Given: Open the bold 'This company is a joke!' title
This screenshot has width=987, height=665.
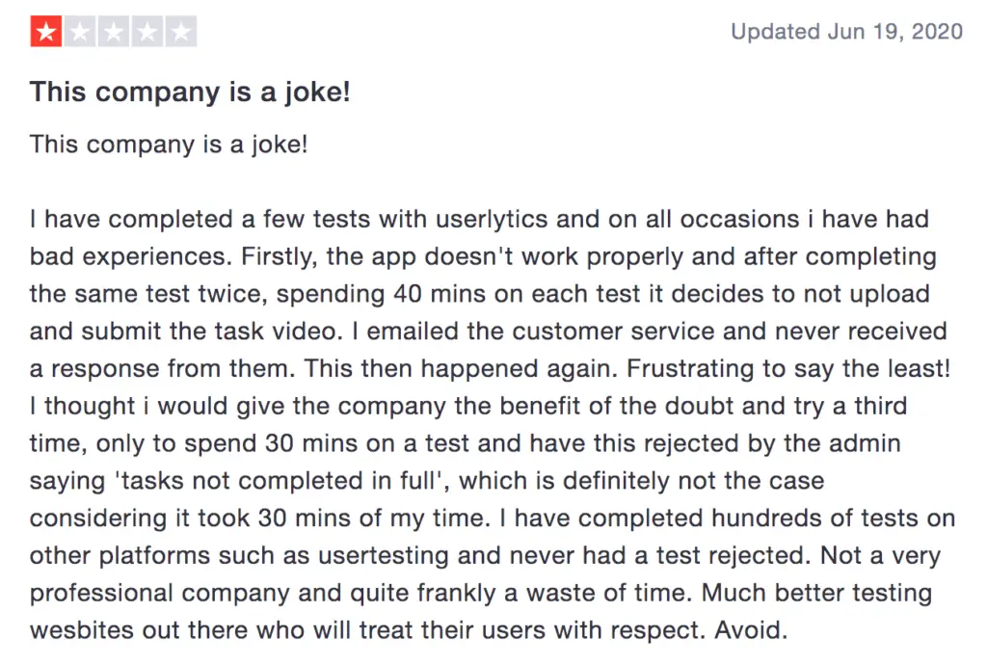Looking at the screenshot, I should coord(190,92).
